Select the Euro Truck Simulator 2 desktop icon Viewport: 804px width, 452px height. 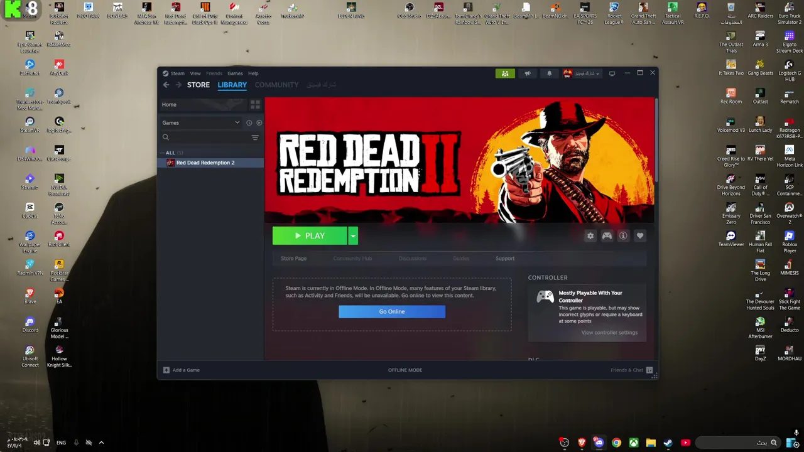pyautogui.click(x=790, y=14)
